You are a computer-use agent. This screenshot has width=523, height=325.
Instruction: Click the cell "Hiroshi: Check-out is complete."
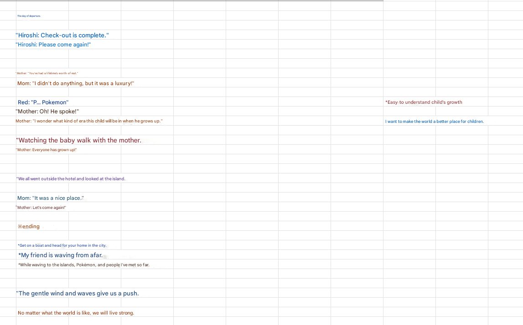coord(62,36)
